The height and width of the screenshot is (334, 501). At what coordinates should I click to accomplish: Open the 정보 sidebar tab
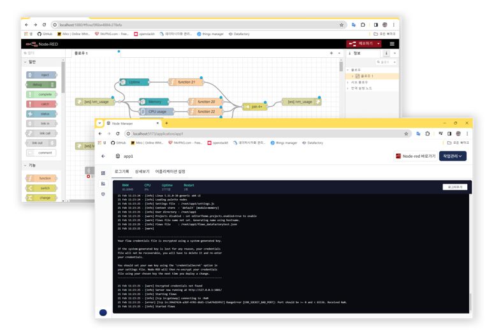tap(363, 53)
